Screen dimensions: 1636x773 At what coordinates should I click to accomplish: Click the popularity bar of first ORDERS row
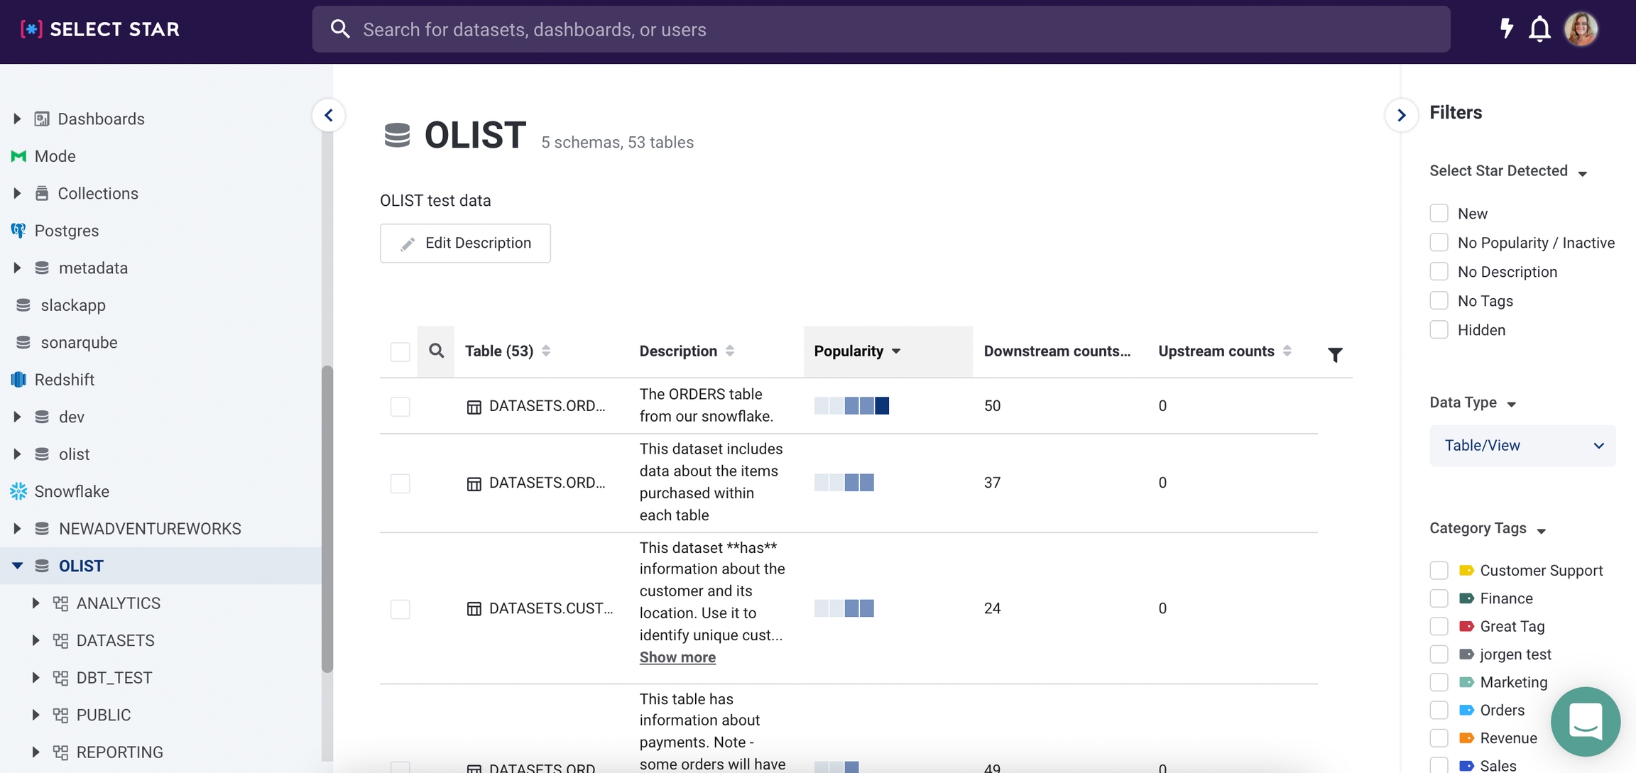pos(851,406)
